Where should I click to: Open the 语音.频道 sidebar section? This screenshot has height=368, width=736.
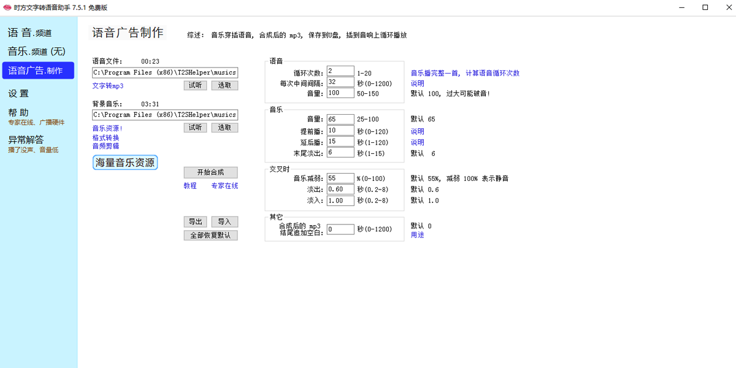[x=29, y=33]
